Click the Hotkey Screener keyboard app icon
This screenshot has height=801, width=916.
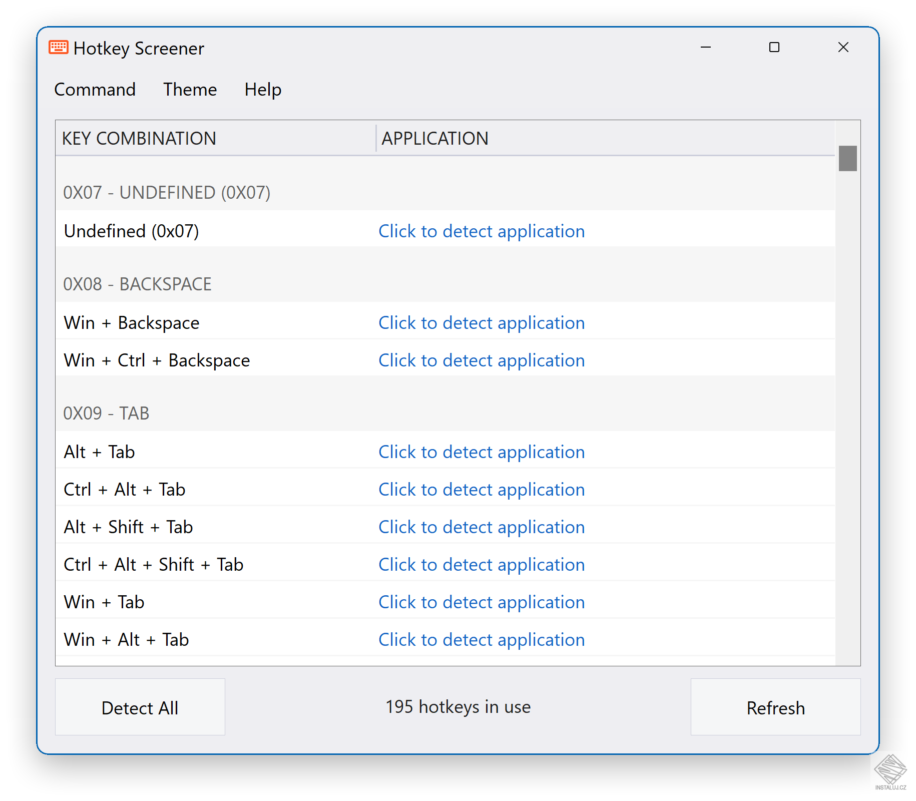(59, 48)
